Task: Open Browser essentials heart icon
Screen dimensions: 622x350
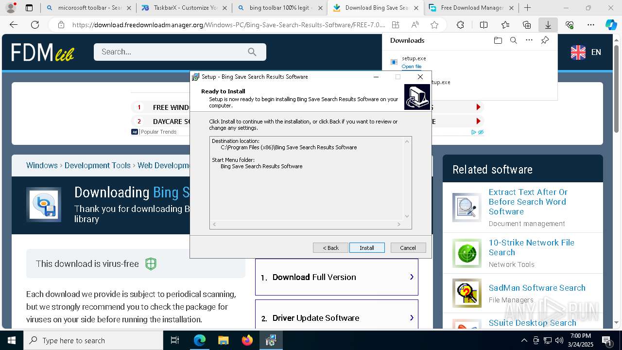Action: pyautogui.click(x=570, y=25)
